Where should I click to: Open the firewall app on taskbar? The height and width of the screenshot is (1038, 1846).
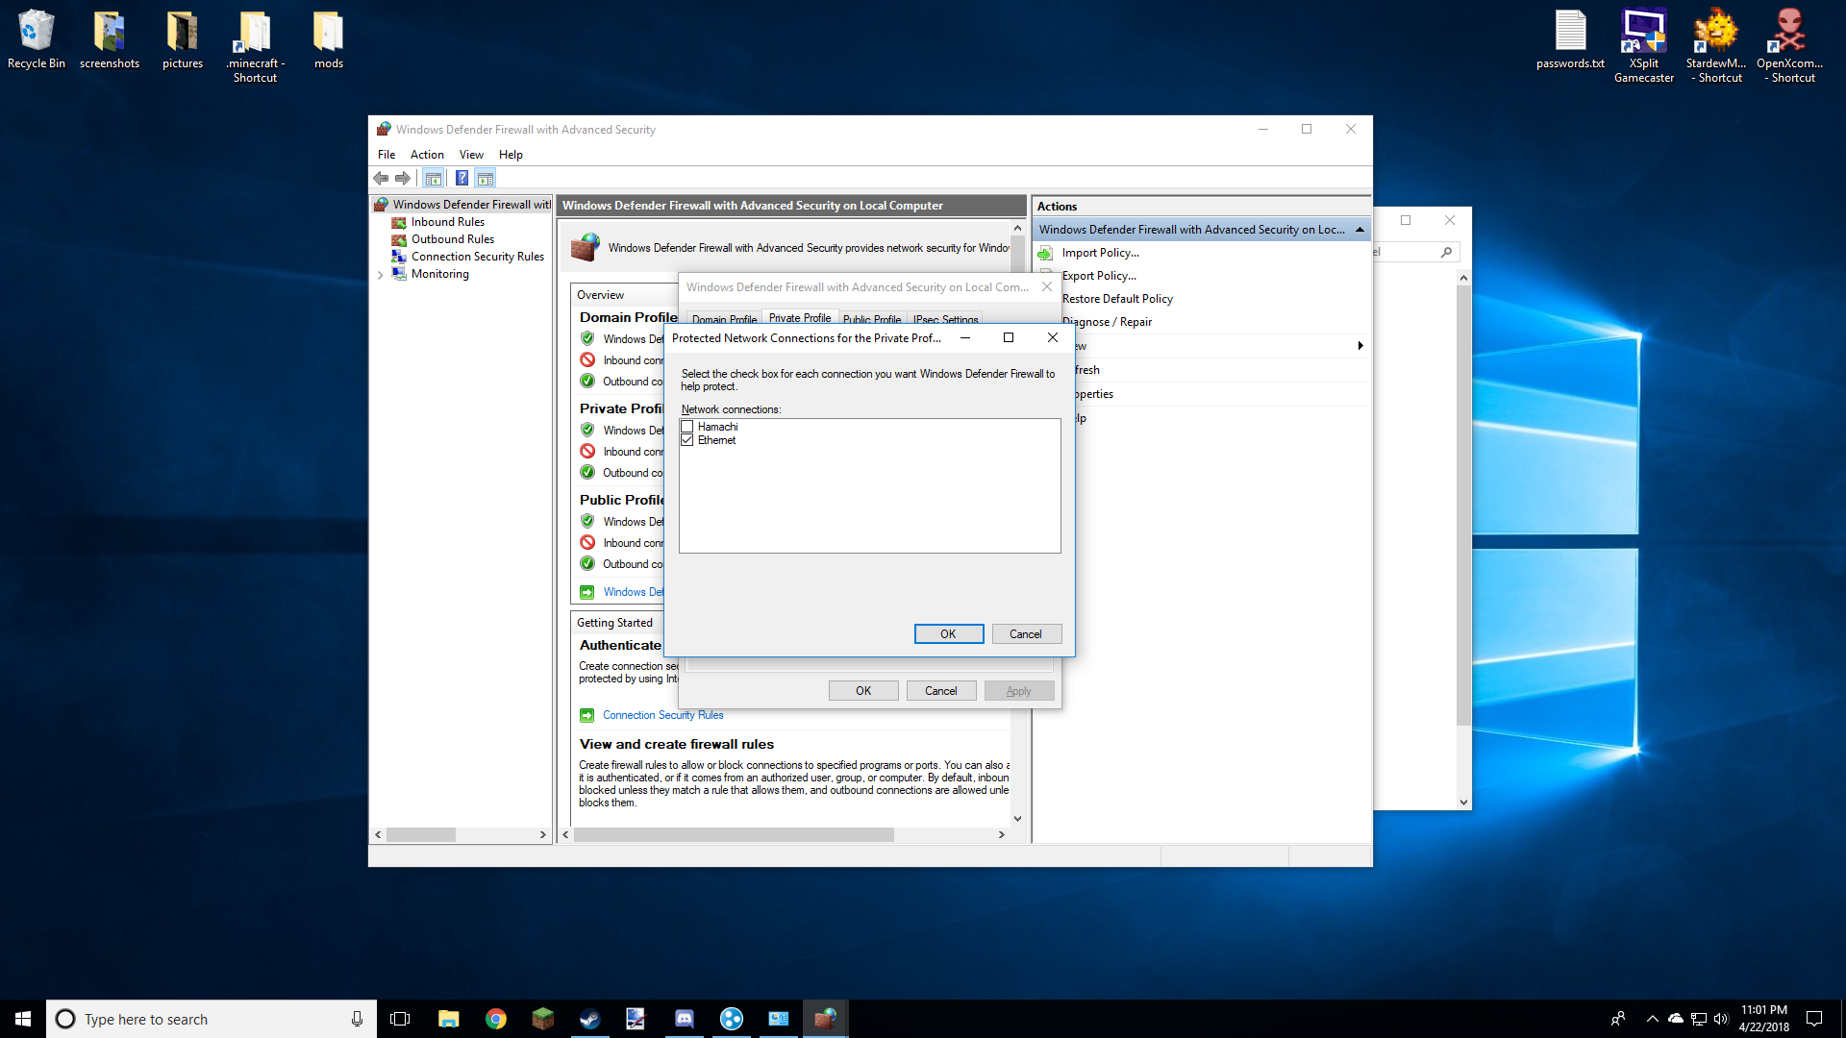[824, 1019]
